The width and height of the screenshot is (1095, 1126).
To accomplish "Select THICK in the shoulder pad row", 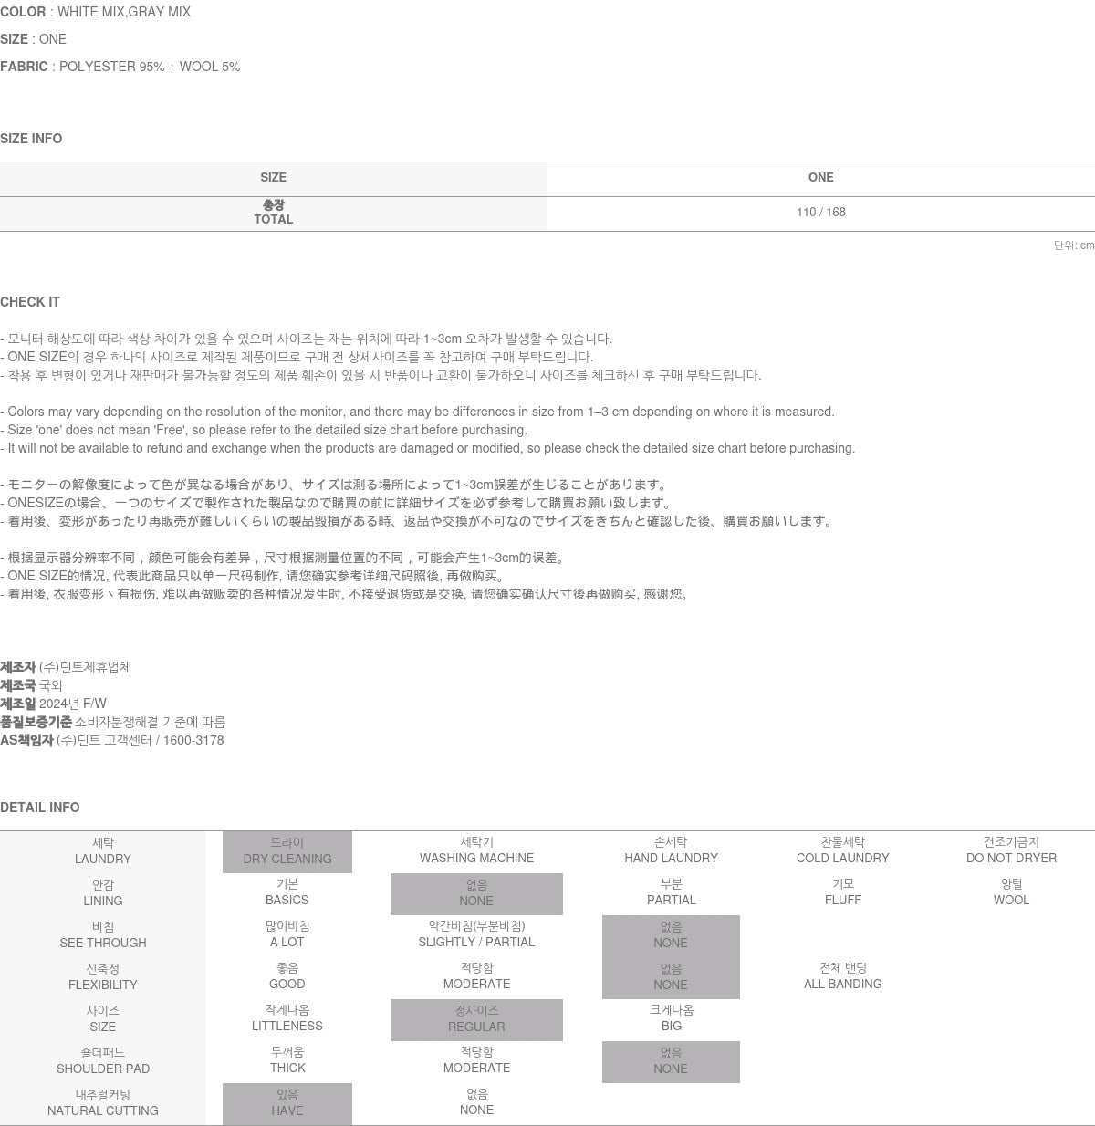I will click(287, 1060).
